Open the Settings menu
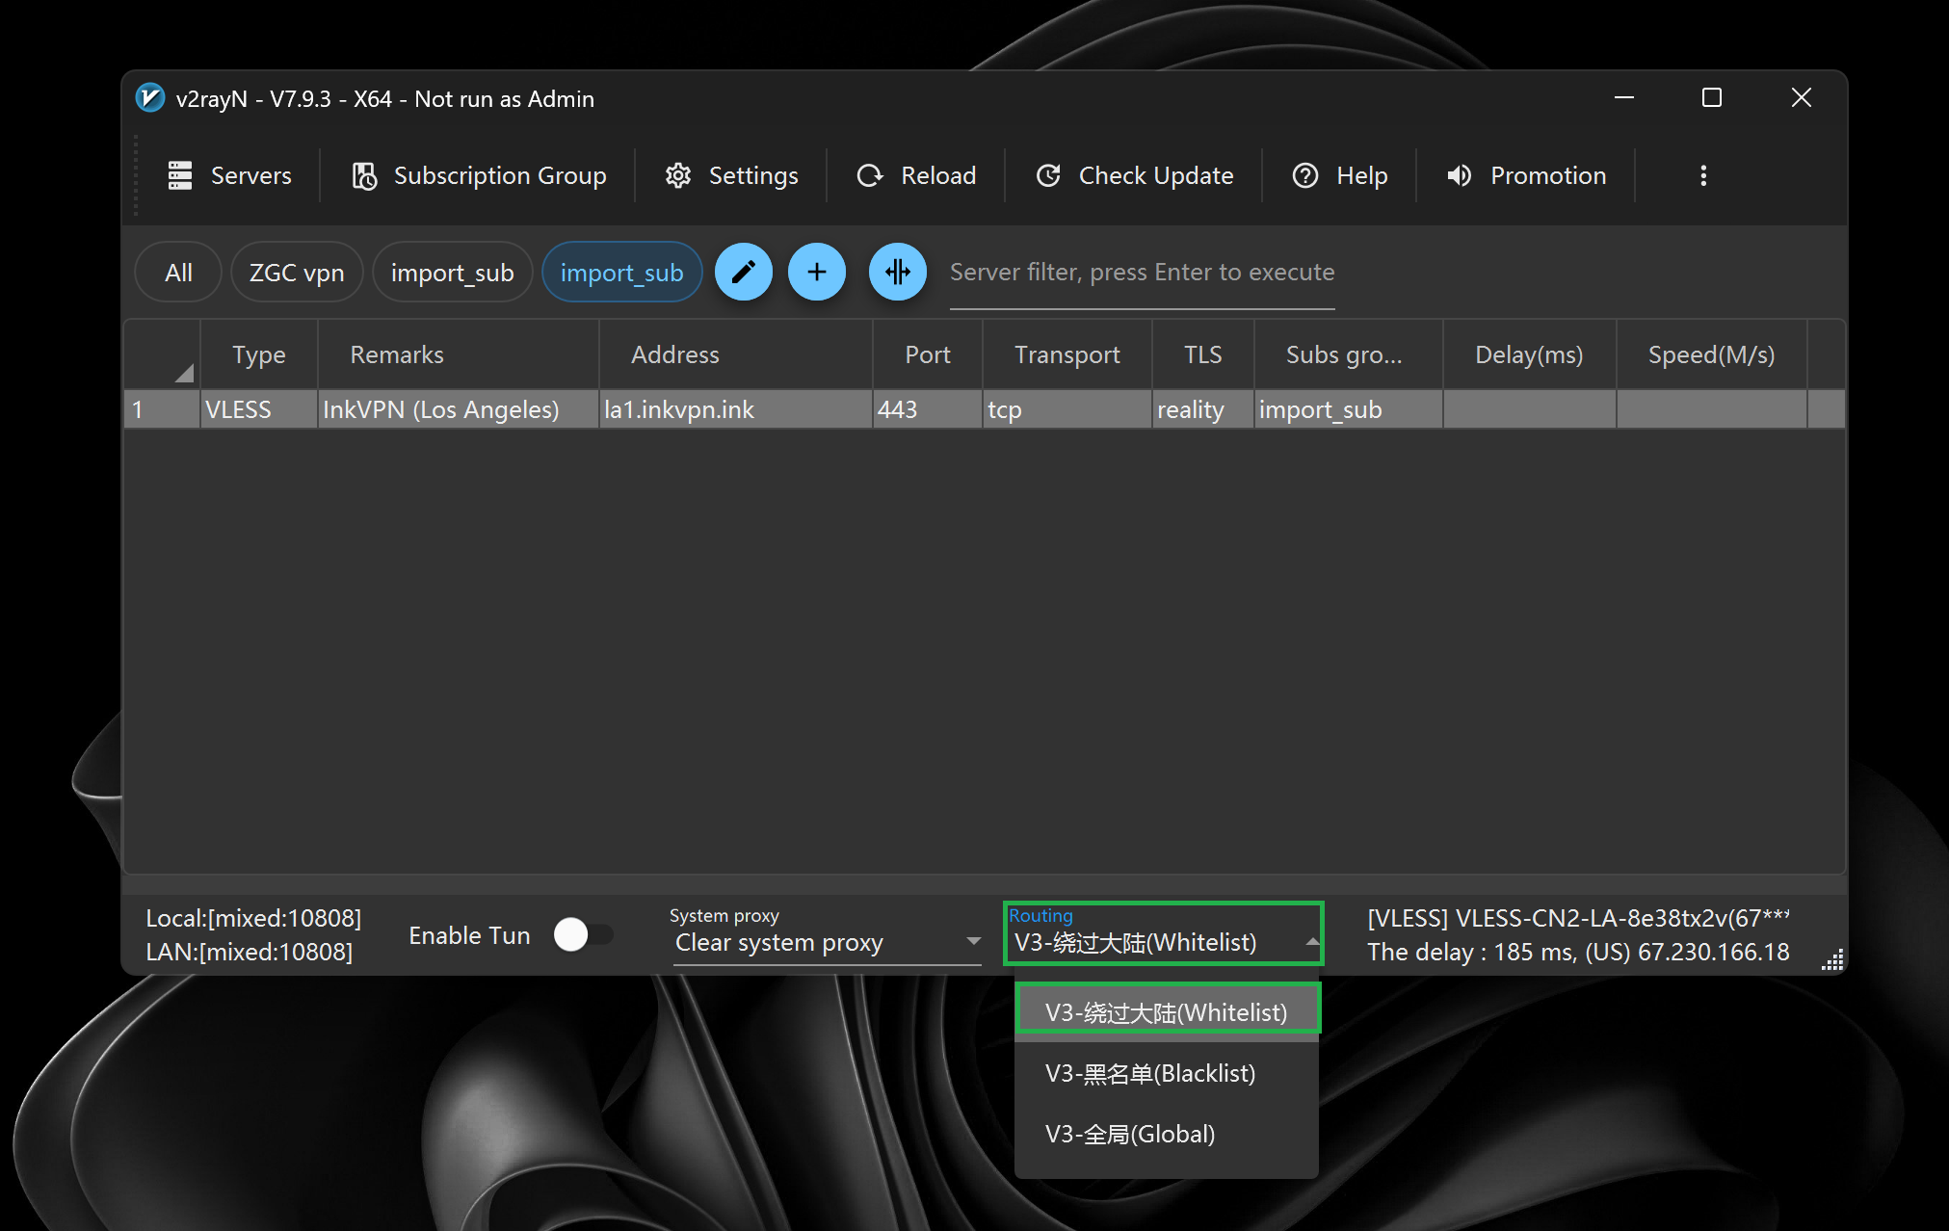The height and width of the screenshot is (1231, 1949). point(731,175)
